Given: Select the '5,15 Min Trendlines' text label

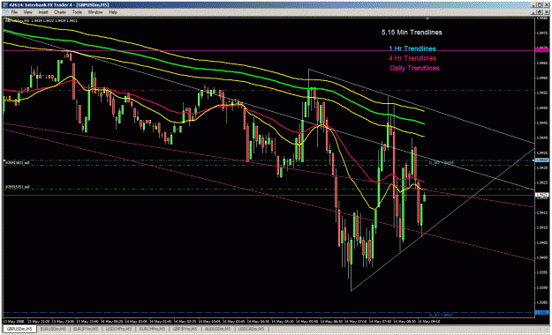Looking at the screenshot, I should pyautogui.click(x=412, y=33).
